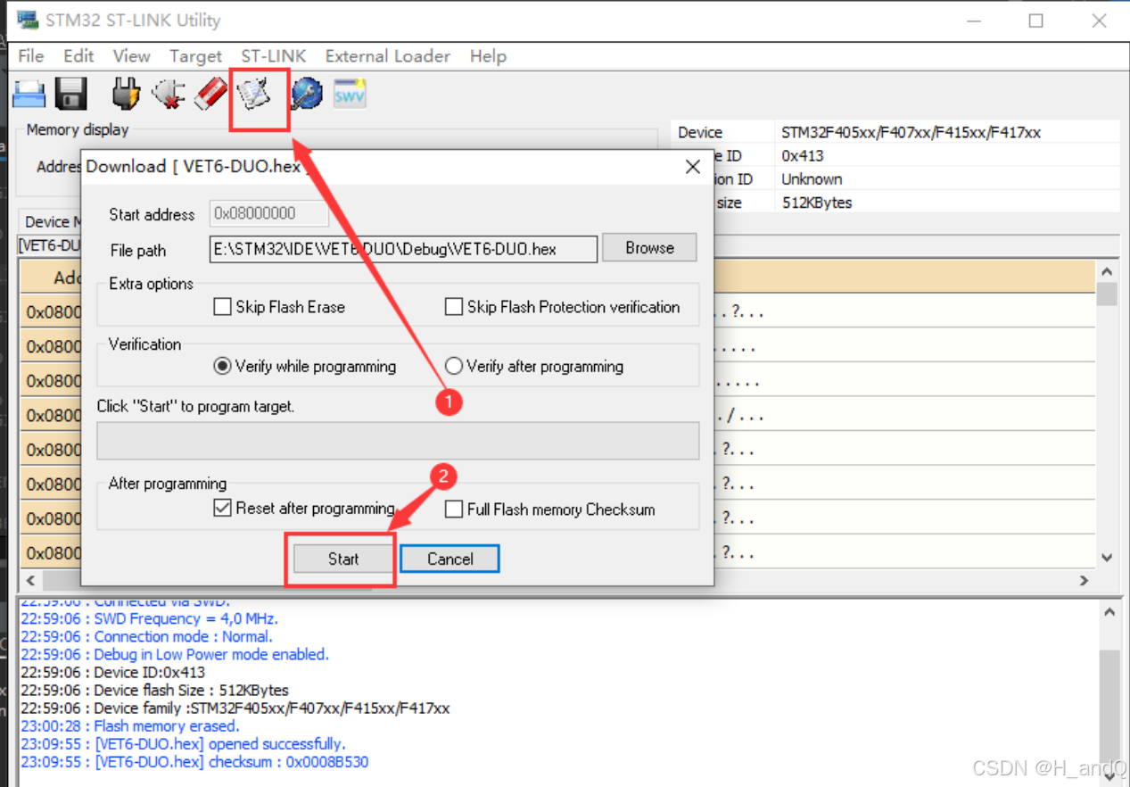
Task: Toggle Skip Flash Erase checkbox
Action: [222, 307]
